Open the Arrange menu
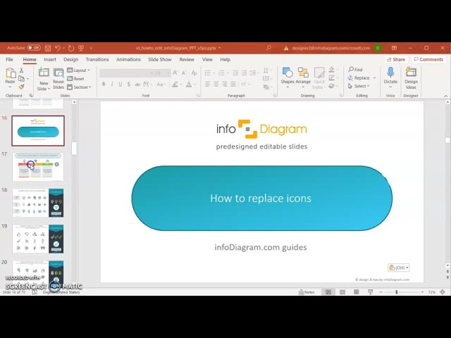Screen dimensions: 451x338 click(303, 77)
